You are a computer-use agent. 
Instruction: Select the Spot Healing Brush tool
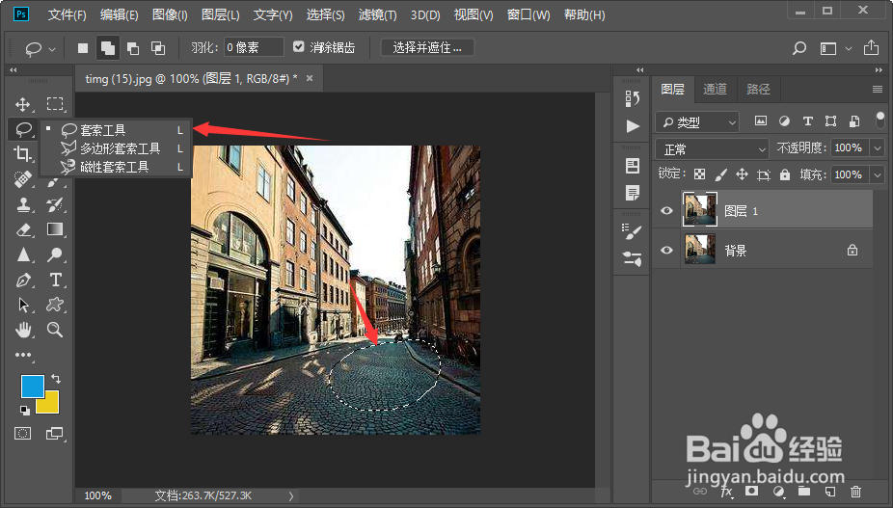[23, 179]
